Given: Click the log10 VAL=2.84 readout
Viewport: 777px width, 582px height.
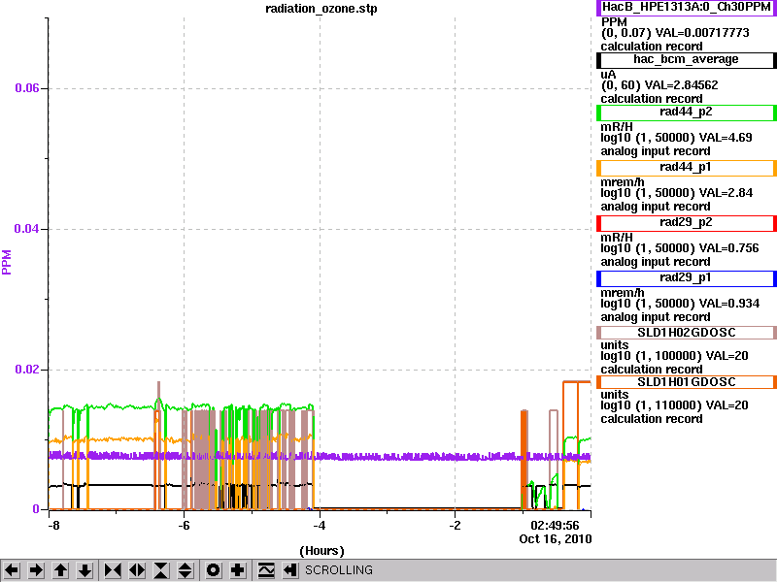Looking at the screenshot, I should coord(676,193).
